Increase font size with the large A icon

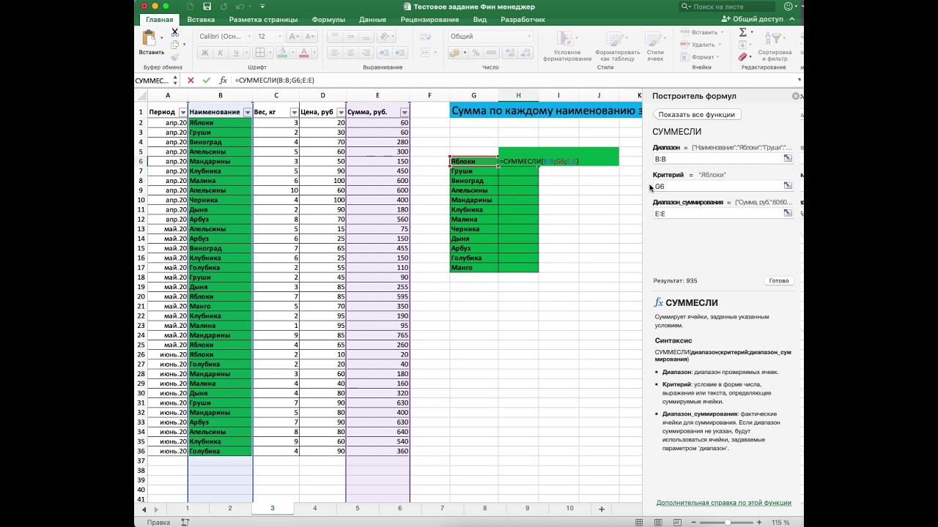coord(293,36)
